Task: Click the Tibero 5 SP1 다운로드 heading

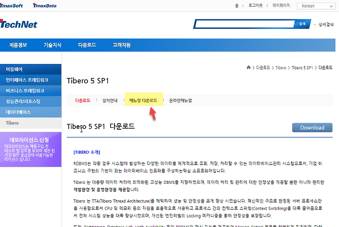Action: (x=101, y=126)
